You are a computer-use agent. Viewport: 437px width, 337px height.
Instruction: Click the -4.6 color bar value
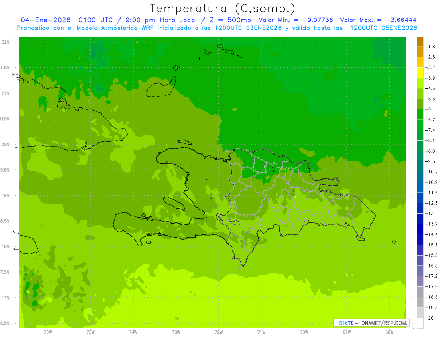point(431,88)
